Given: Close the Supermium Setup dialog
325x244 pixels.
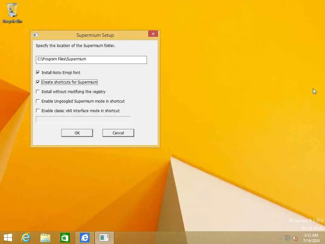Looking at the screenshot, I should (x=153, y=34).
